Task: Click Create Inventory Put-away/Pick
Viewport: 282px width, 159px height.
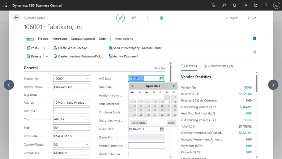Action: pyautogui.click(x=78, y=56)
